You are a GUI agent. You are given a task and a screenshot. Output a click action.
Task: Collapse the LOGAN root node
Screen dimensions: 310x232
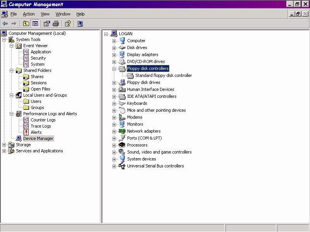(106, 34)
